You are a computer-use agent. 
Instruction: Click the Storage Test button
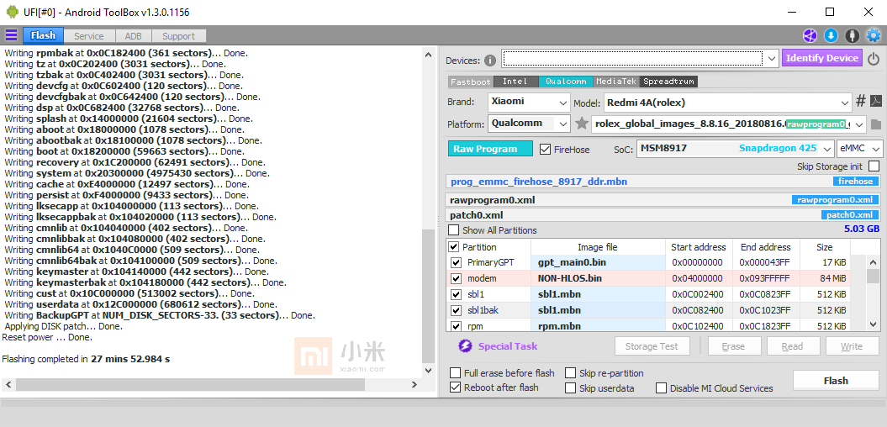pos(653,346)
